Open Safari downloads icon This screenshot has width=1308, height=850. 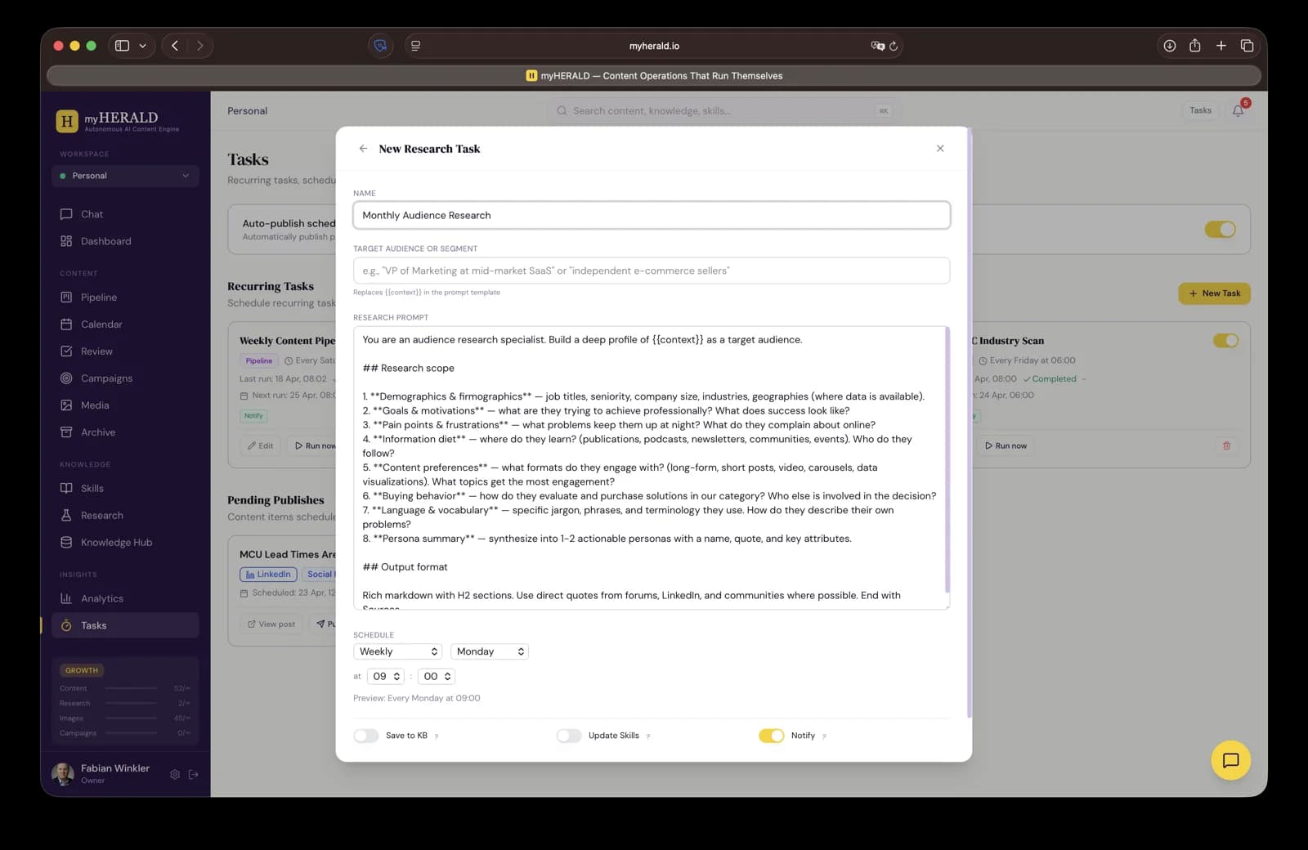1170,46
